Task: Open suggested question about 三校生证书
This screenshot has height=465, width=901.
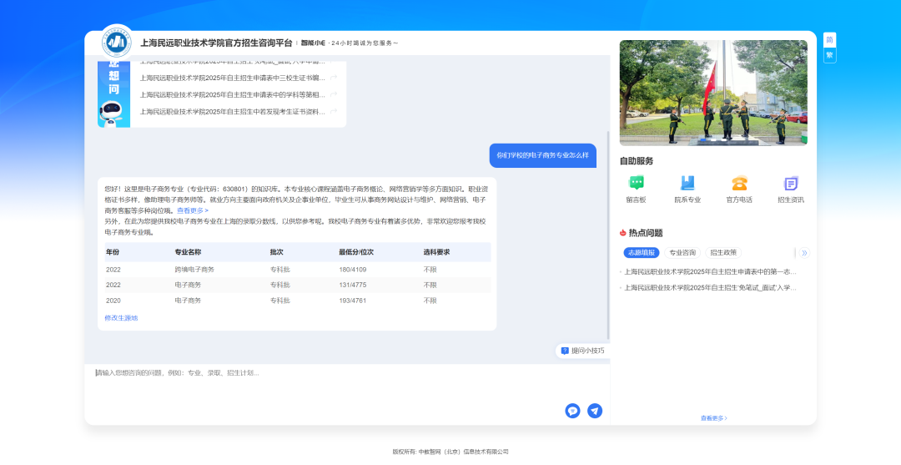Action: click(x=233, y=78)
